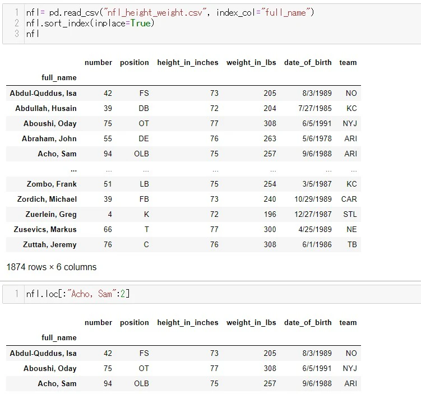Select 'Abraham, John' row label
The image size is (421, 394).
click(49, 138)
